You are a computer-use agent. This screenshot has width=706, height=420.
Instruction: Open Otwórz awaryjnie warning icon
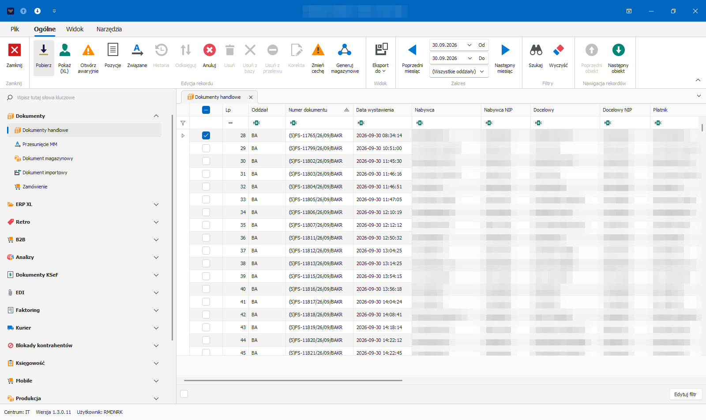[x=88, y=50]
